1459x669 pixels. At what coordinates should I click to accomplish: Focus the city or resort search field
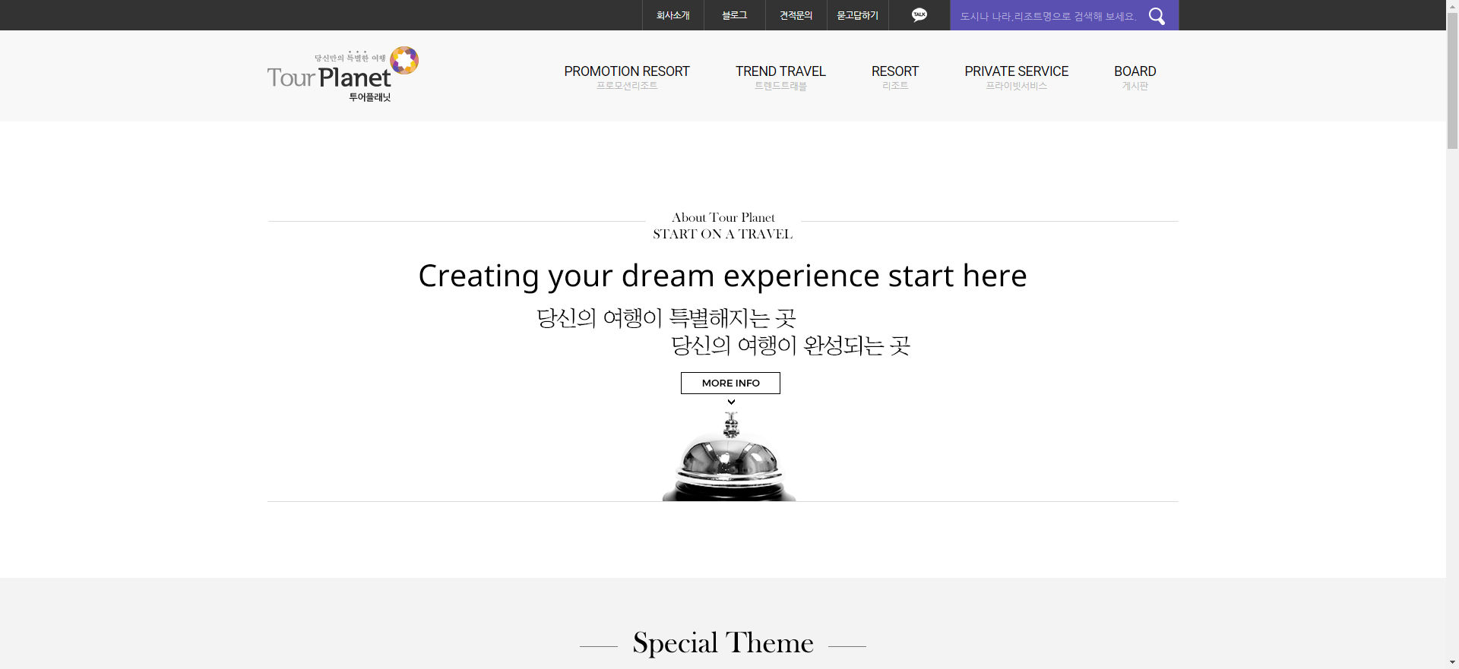[x=1047, y=16]
